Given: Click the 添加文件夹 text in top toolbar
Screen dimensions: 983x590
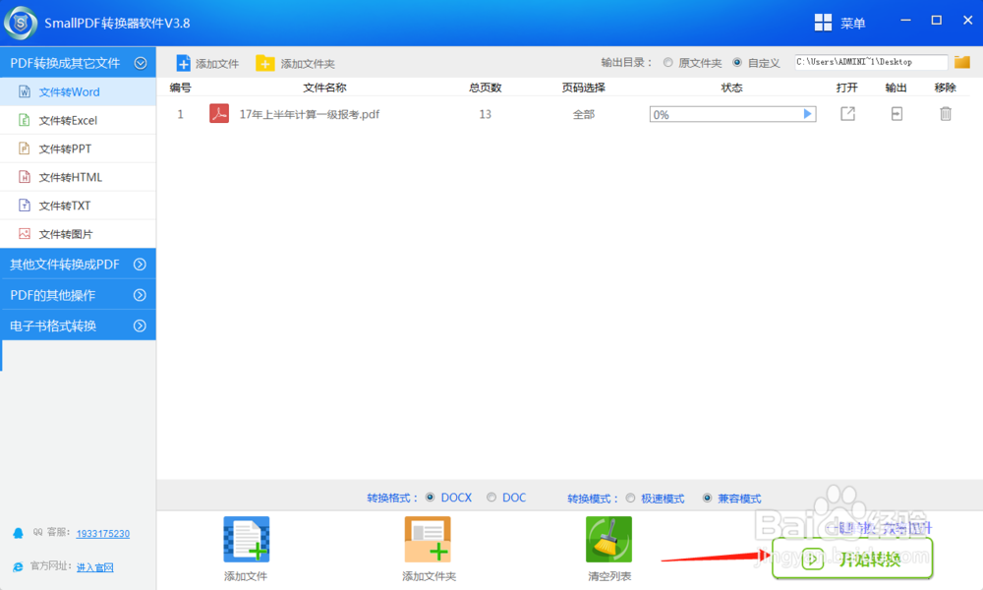Looking at the screenshot, I should [x=307, y=63].
